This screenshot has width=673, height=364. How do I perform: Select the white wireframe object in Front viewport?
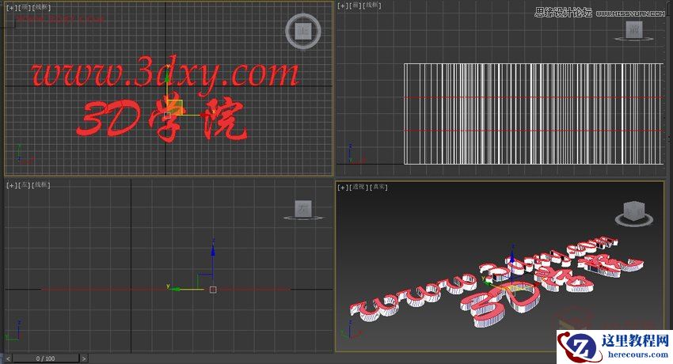534,114
